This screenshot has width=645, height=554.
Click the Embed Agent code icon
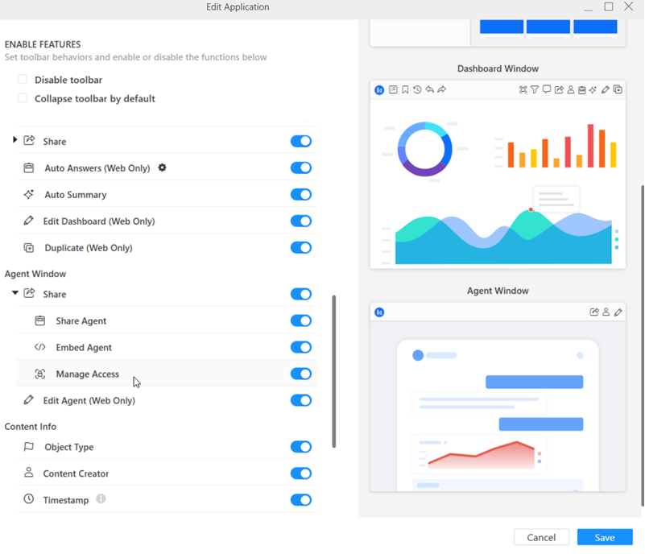[39, 348]
